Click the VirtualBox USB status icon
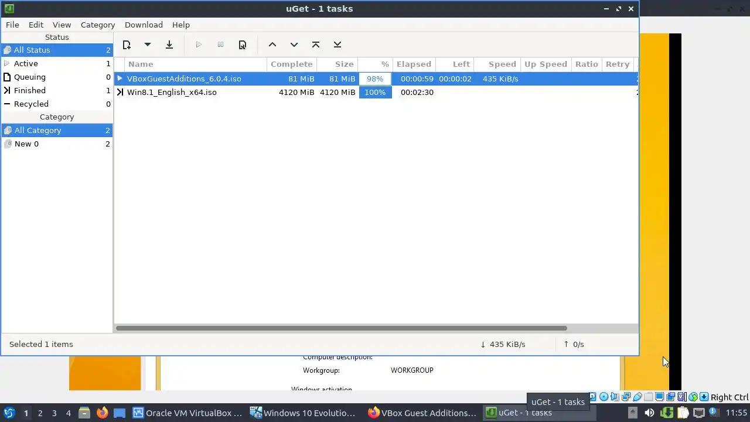750x422 pixels. point(637,397)
